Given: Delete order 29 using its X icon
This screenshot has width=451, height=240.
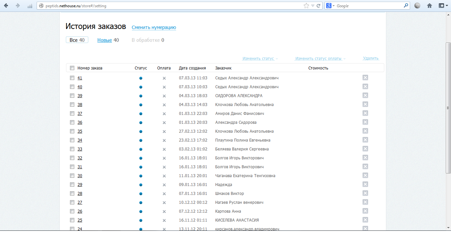Looking at the screenshot, I should click(x=365, y=184).
